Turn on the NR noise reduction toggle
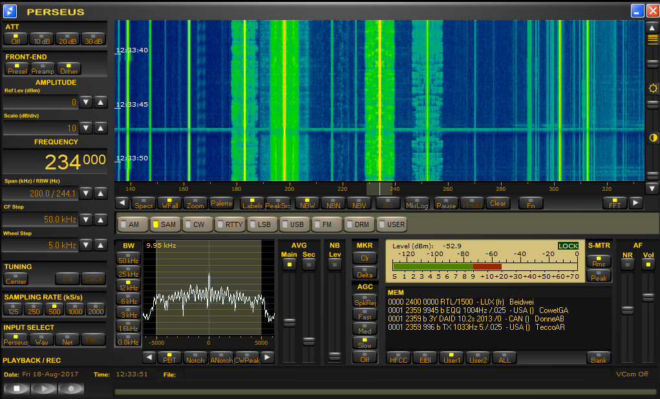 pyautogui.click(x=627, y=264)
